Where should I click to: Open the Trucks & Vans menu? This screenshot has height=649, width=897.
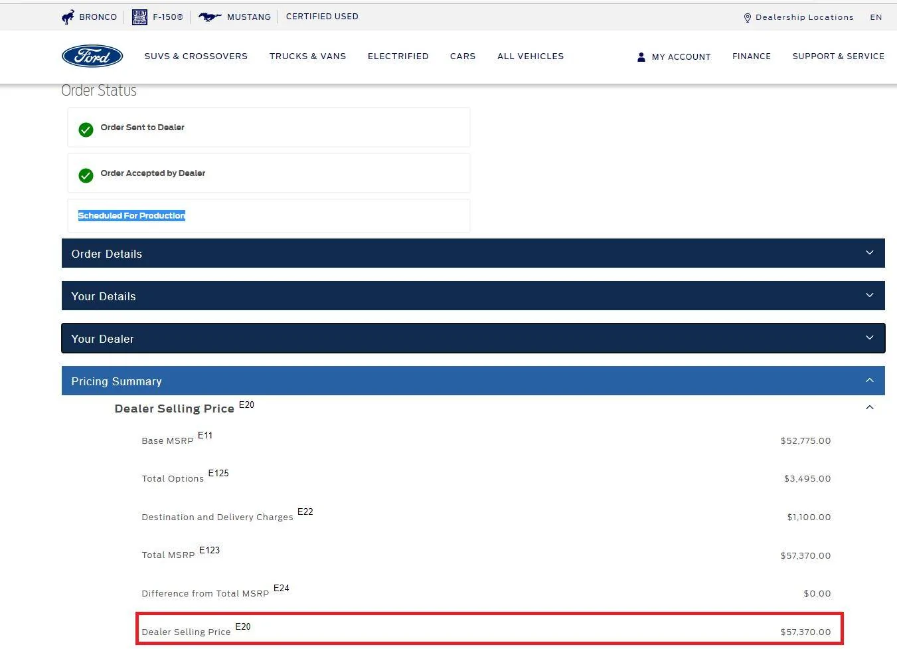[x=307, y=56]
